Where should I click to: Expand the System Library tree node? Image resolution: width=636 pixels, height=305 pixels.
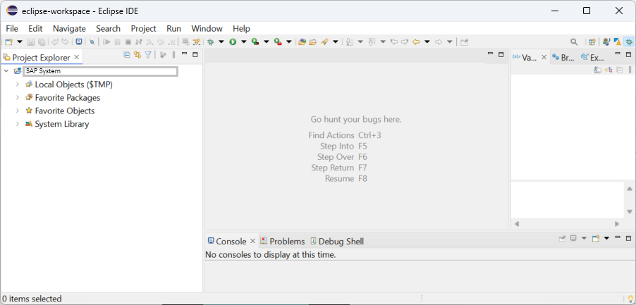coord(18,124)
